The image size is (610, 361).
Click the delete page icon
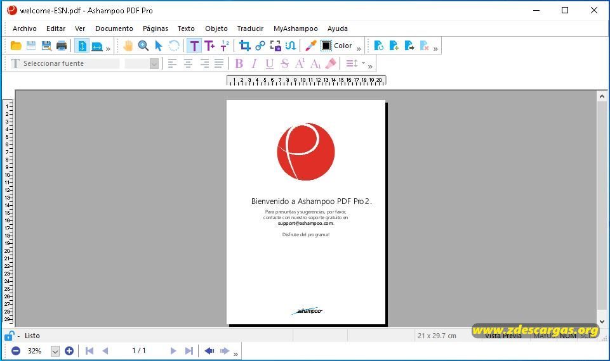tap(425, 46)
